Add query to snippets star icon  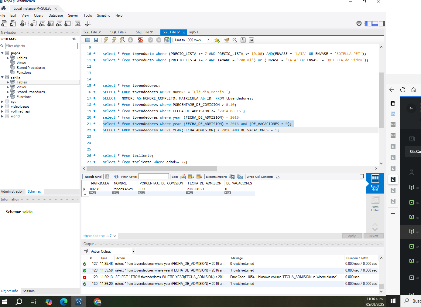217,40
